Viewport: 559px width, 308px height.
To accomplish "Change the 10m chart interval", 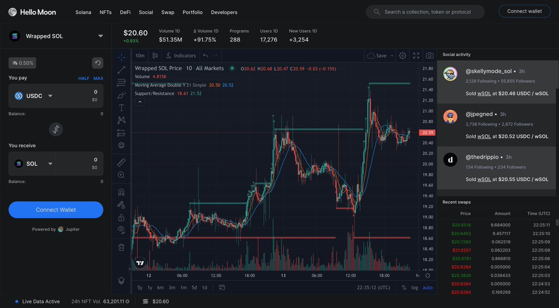I will pyautogui.click(x=140, y=55).
